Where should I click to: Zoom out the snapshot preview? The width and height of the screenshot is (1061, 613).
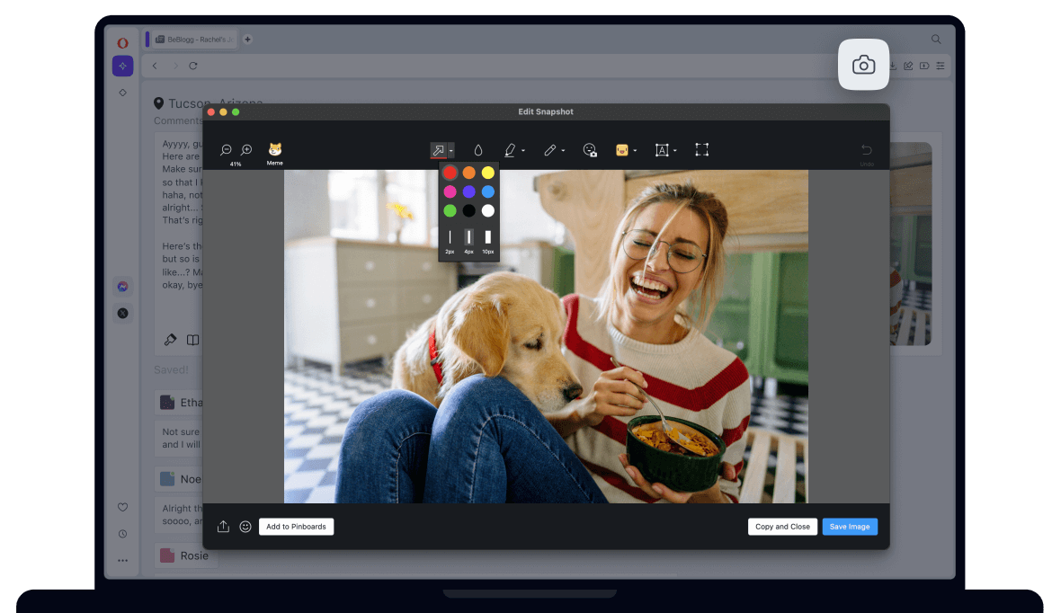(x=226, y=149)
